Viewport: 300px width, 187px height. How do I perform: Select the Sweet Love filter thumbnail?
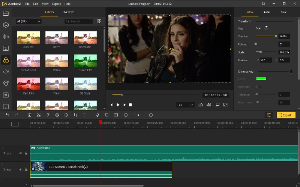tap(28, 61)
